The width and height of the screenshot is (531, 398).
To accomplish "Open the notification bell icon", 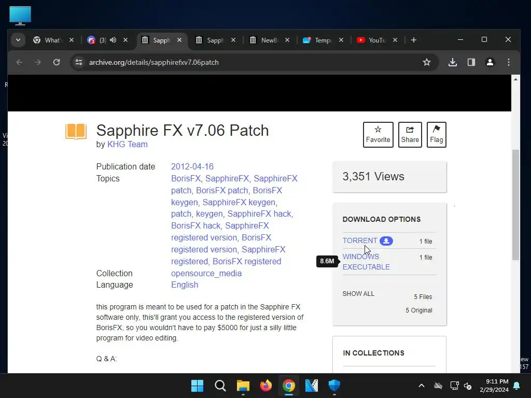I will (x=517, y=386).
